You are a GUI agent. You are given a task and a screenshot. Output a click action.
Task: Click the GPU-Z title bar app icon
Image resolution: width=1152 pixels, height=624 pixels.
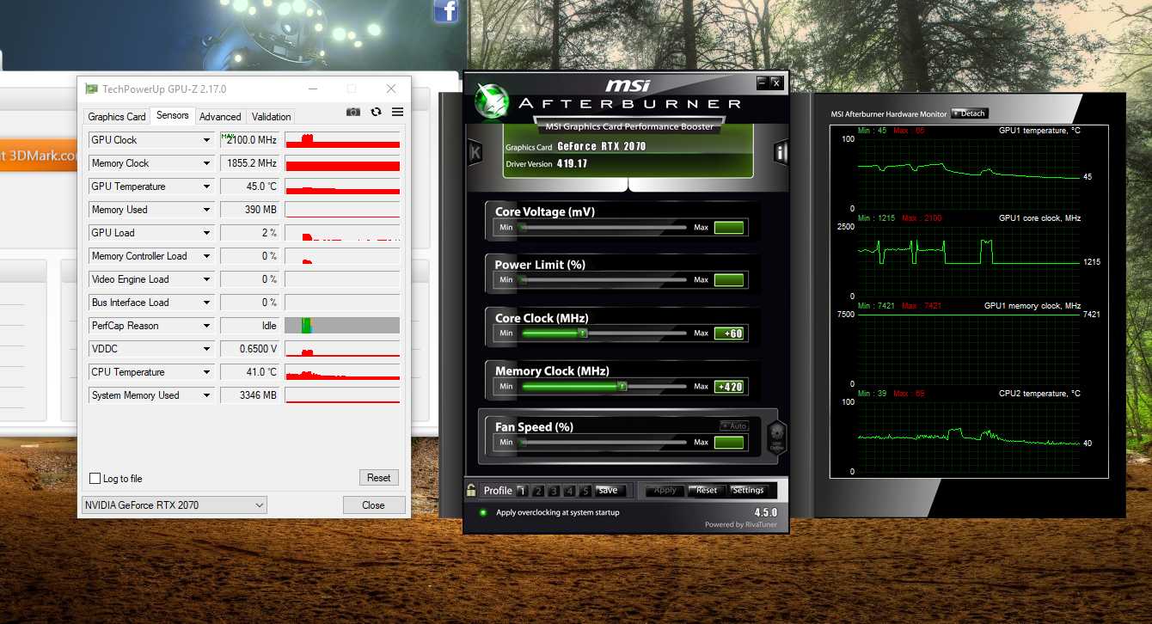(x=92, y=89)
